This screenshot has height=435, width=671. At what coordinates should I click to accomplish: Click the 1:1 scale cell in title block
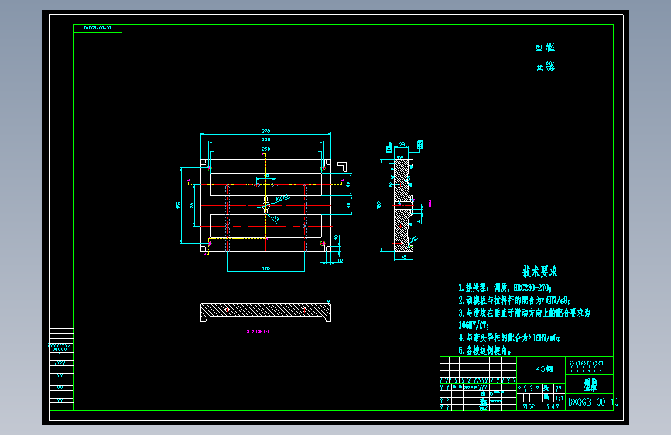[560, 398]
